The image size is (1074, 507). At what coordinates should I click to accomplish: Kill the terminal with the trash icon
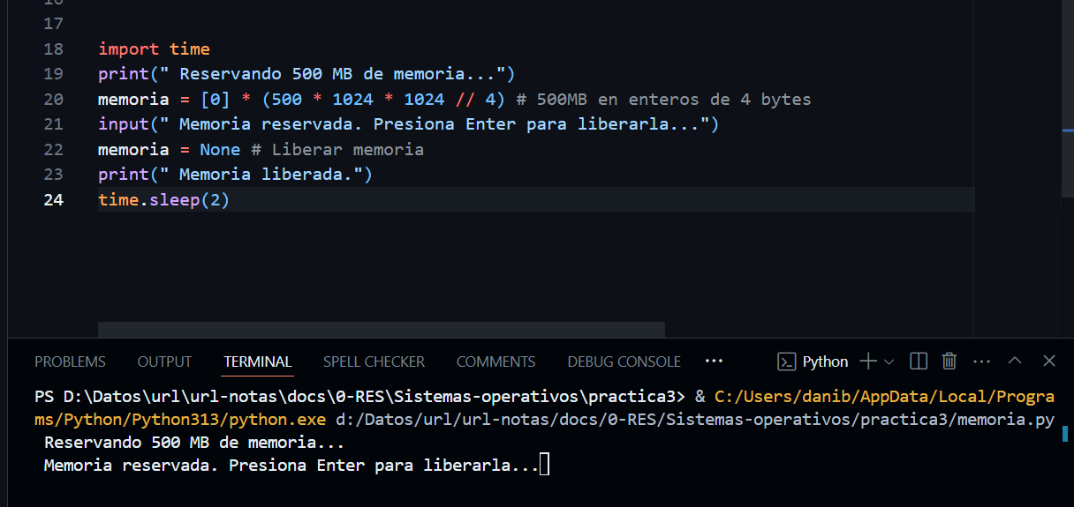click(949, 362)
